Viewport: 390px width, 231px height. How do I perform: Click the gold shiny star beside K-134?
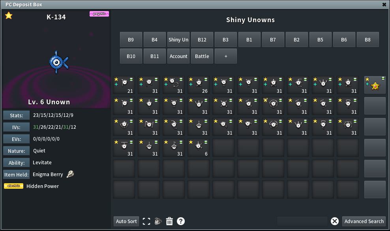9,16
